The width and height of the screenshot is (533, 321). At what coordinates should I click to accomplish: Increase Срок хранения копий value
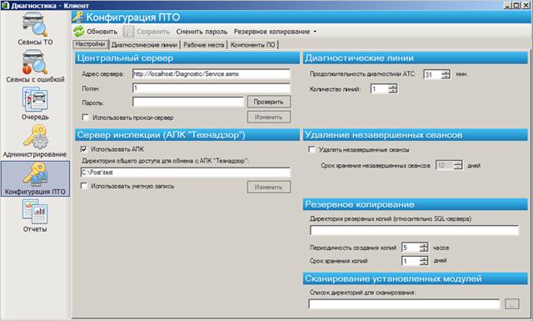click(424, 258)
